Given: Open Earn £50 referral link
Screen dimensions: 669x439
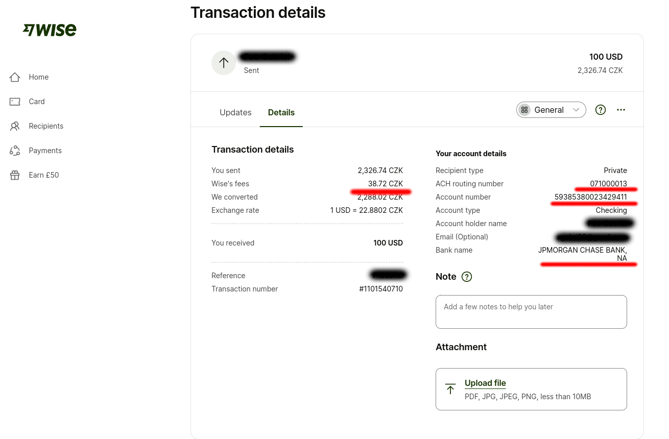Looking at the screenshot, I should [44, 175].
